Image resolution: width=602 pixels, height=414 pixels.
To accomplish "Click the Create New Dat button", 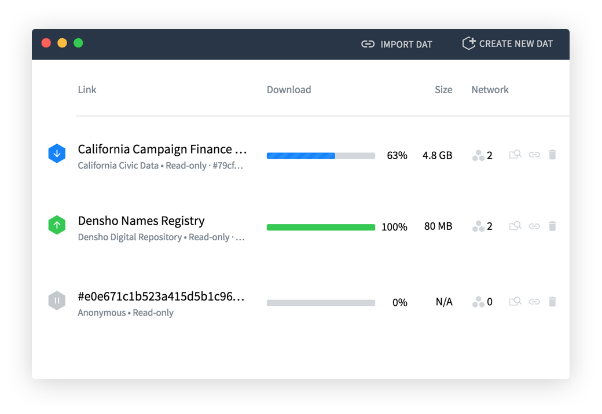I will pyautogui.click(x=508, y=44).
